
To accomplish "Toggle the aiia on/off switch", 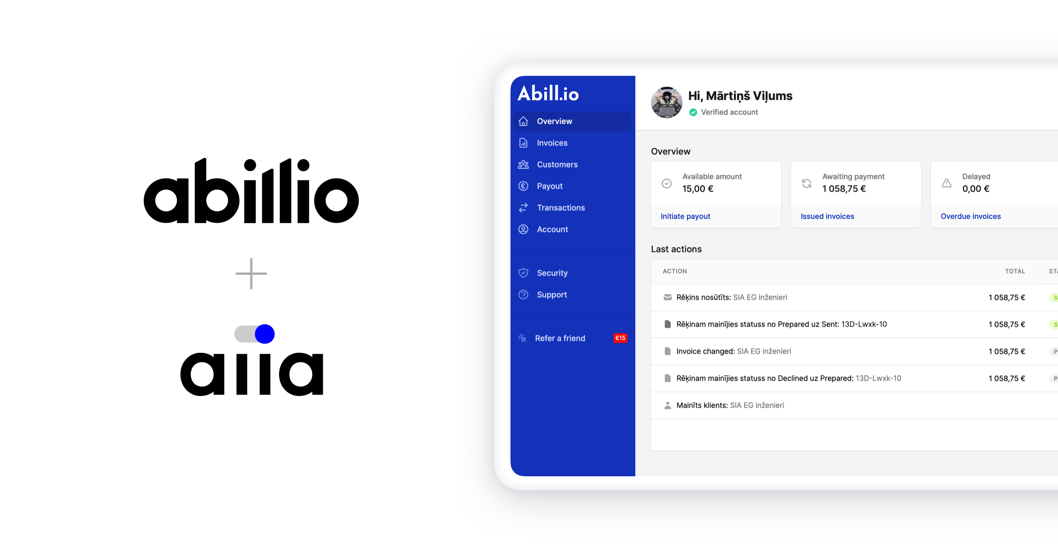I will tap(253, 333).
